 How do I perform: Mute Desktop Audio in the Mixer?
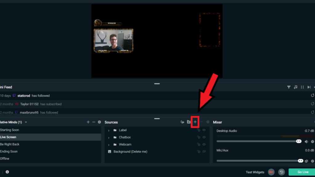(306, 142)
